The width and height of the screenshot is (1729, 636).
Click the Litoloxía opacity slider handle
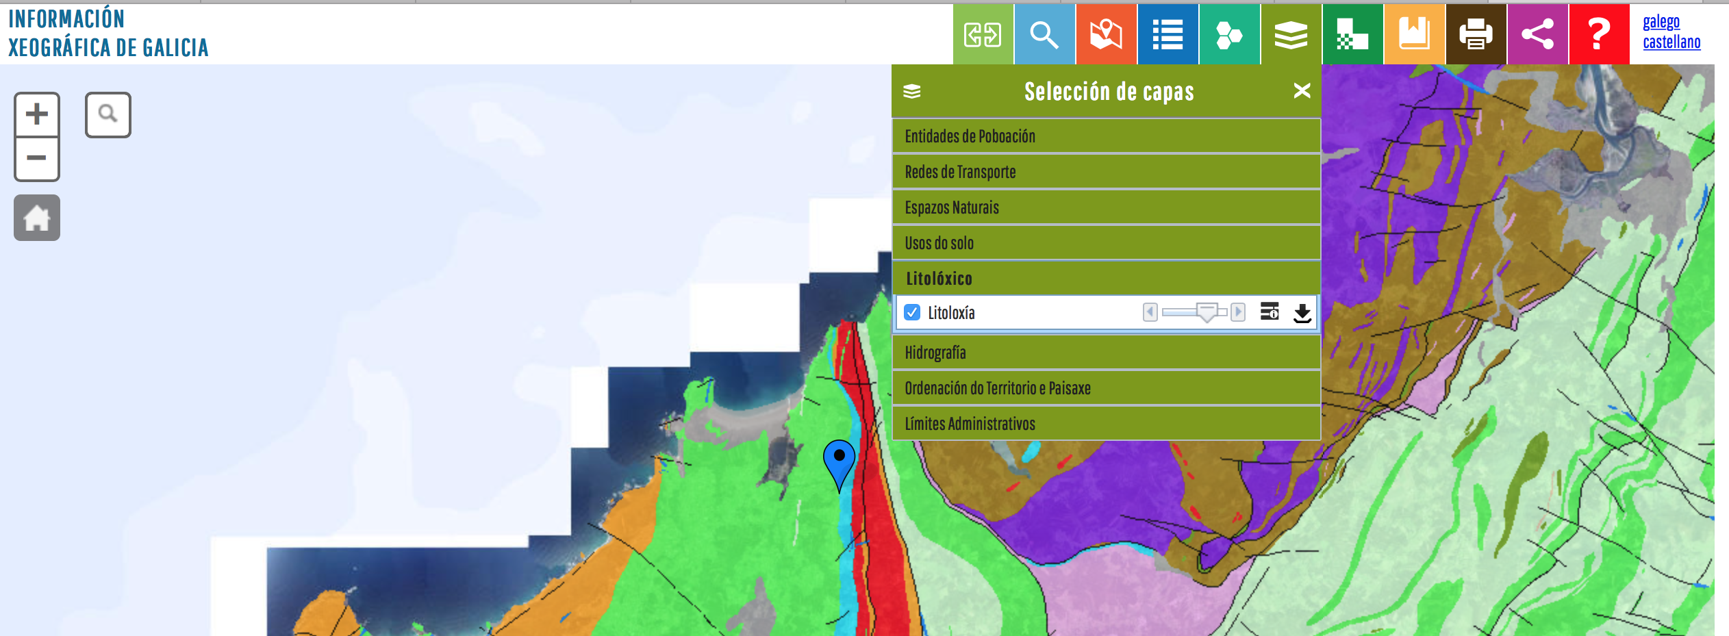tap(1207, 312)
